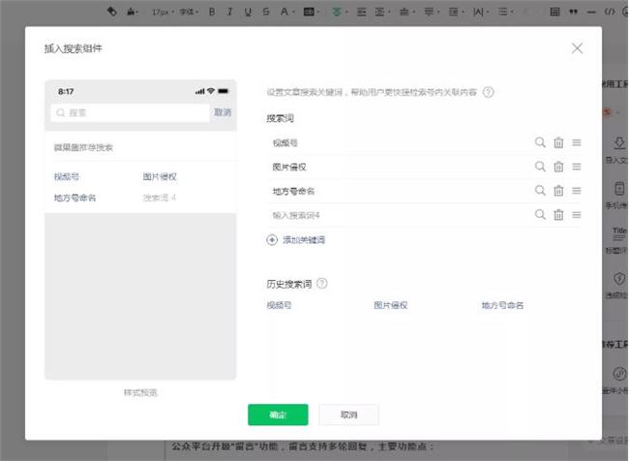Delete the 图片侵权 search term with the trash icon

point(558,167)
